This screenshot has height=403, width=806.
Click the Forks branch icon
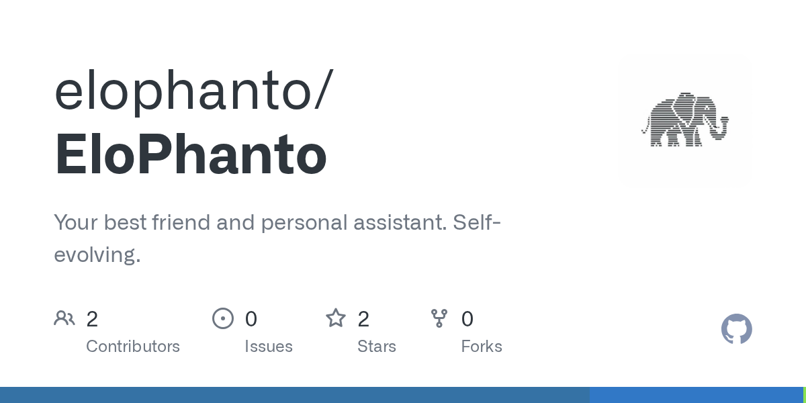tap(439, 318)
